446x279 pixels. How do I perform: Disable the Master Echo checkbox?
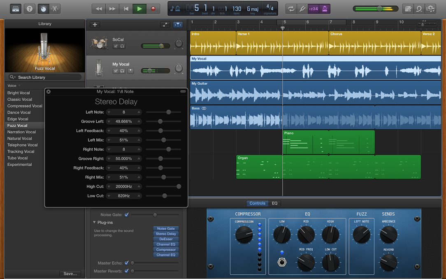click(127, 263)
